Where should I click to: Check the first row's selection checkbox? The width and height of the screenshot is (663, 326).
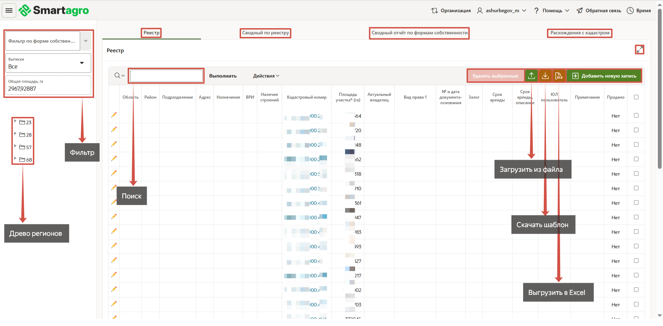tap(636, 115)
